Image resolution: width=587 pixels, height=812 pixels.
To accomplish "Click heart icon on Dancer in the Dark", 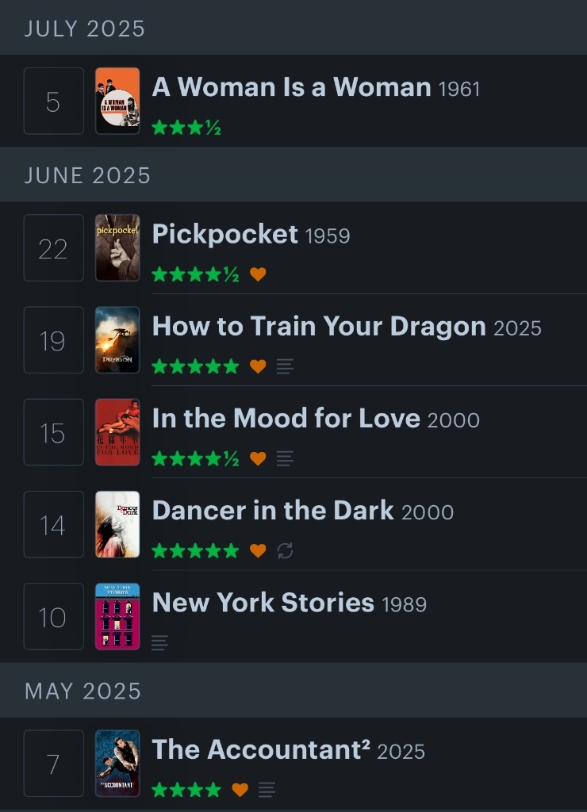I will (x=258, y=550).
